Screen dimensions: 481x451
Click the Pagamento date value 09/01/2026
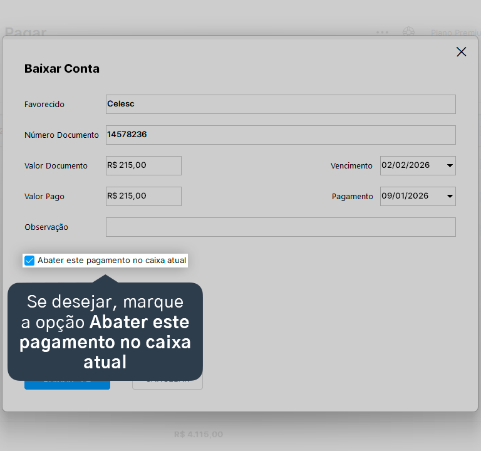click(405, 195)
